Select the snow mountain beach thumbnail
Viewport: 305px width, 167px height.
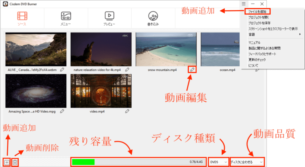tap(166, 49)
